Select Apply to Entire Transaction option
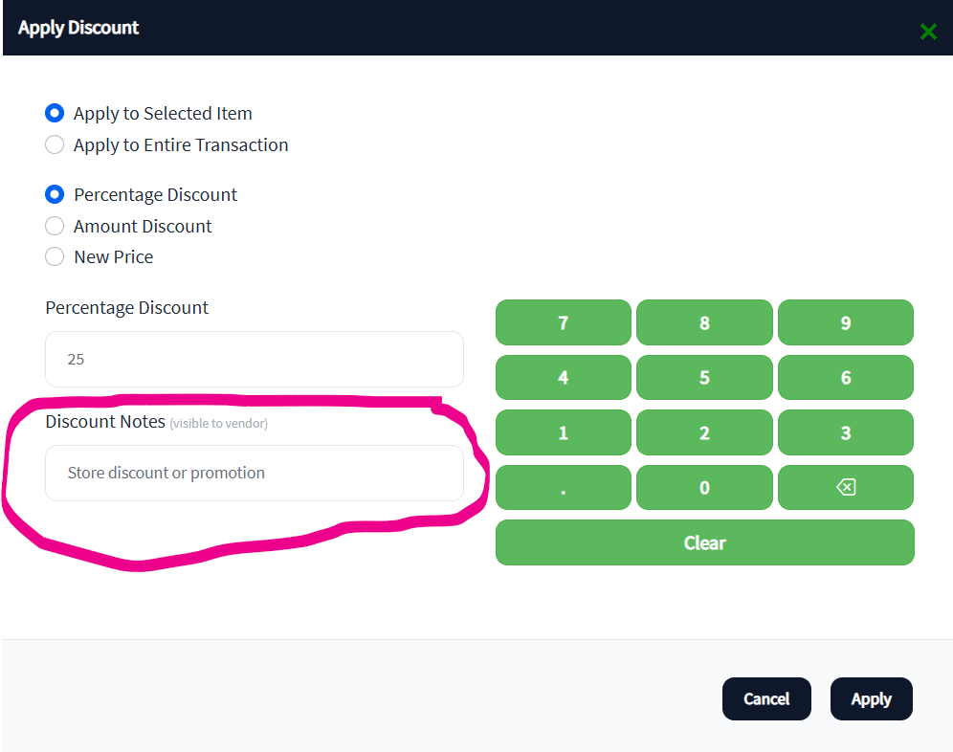 click(x=55, y=144)
